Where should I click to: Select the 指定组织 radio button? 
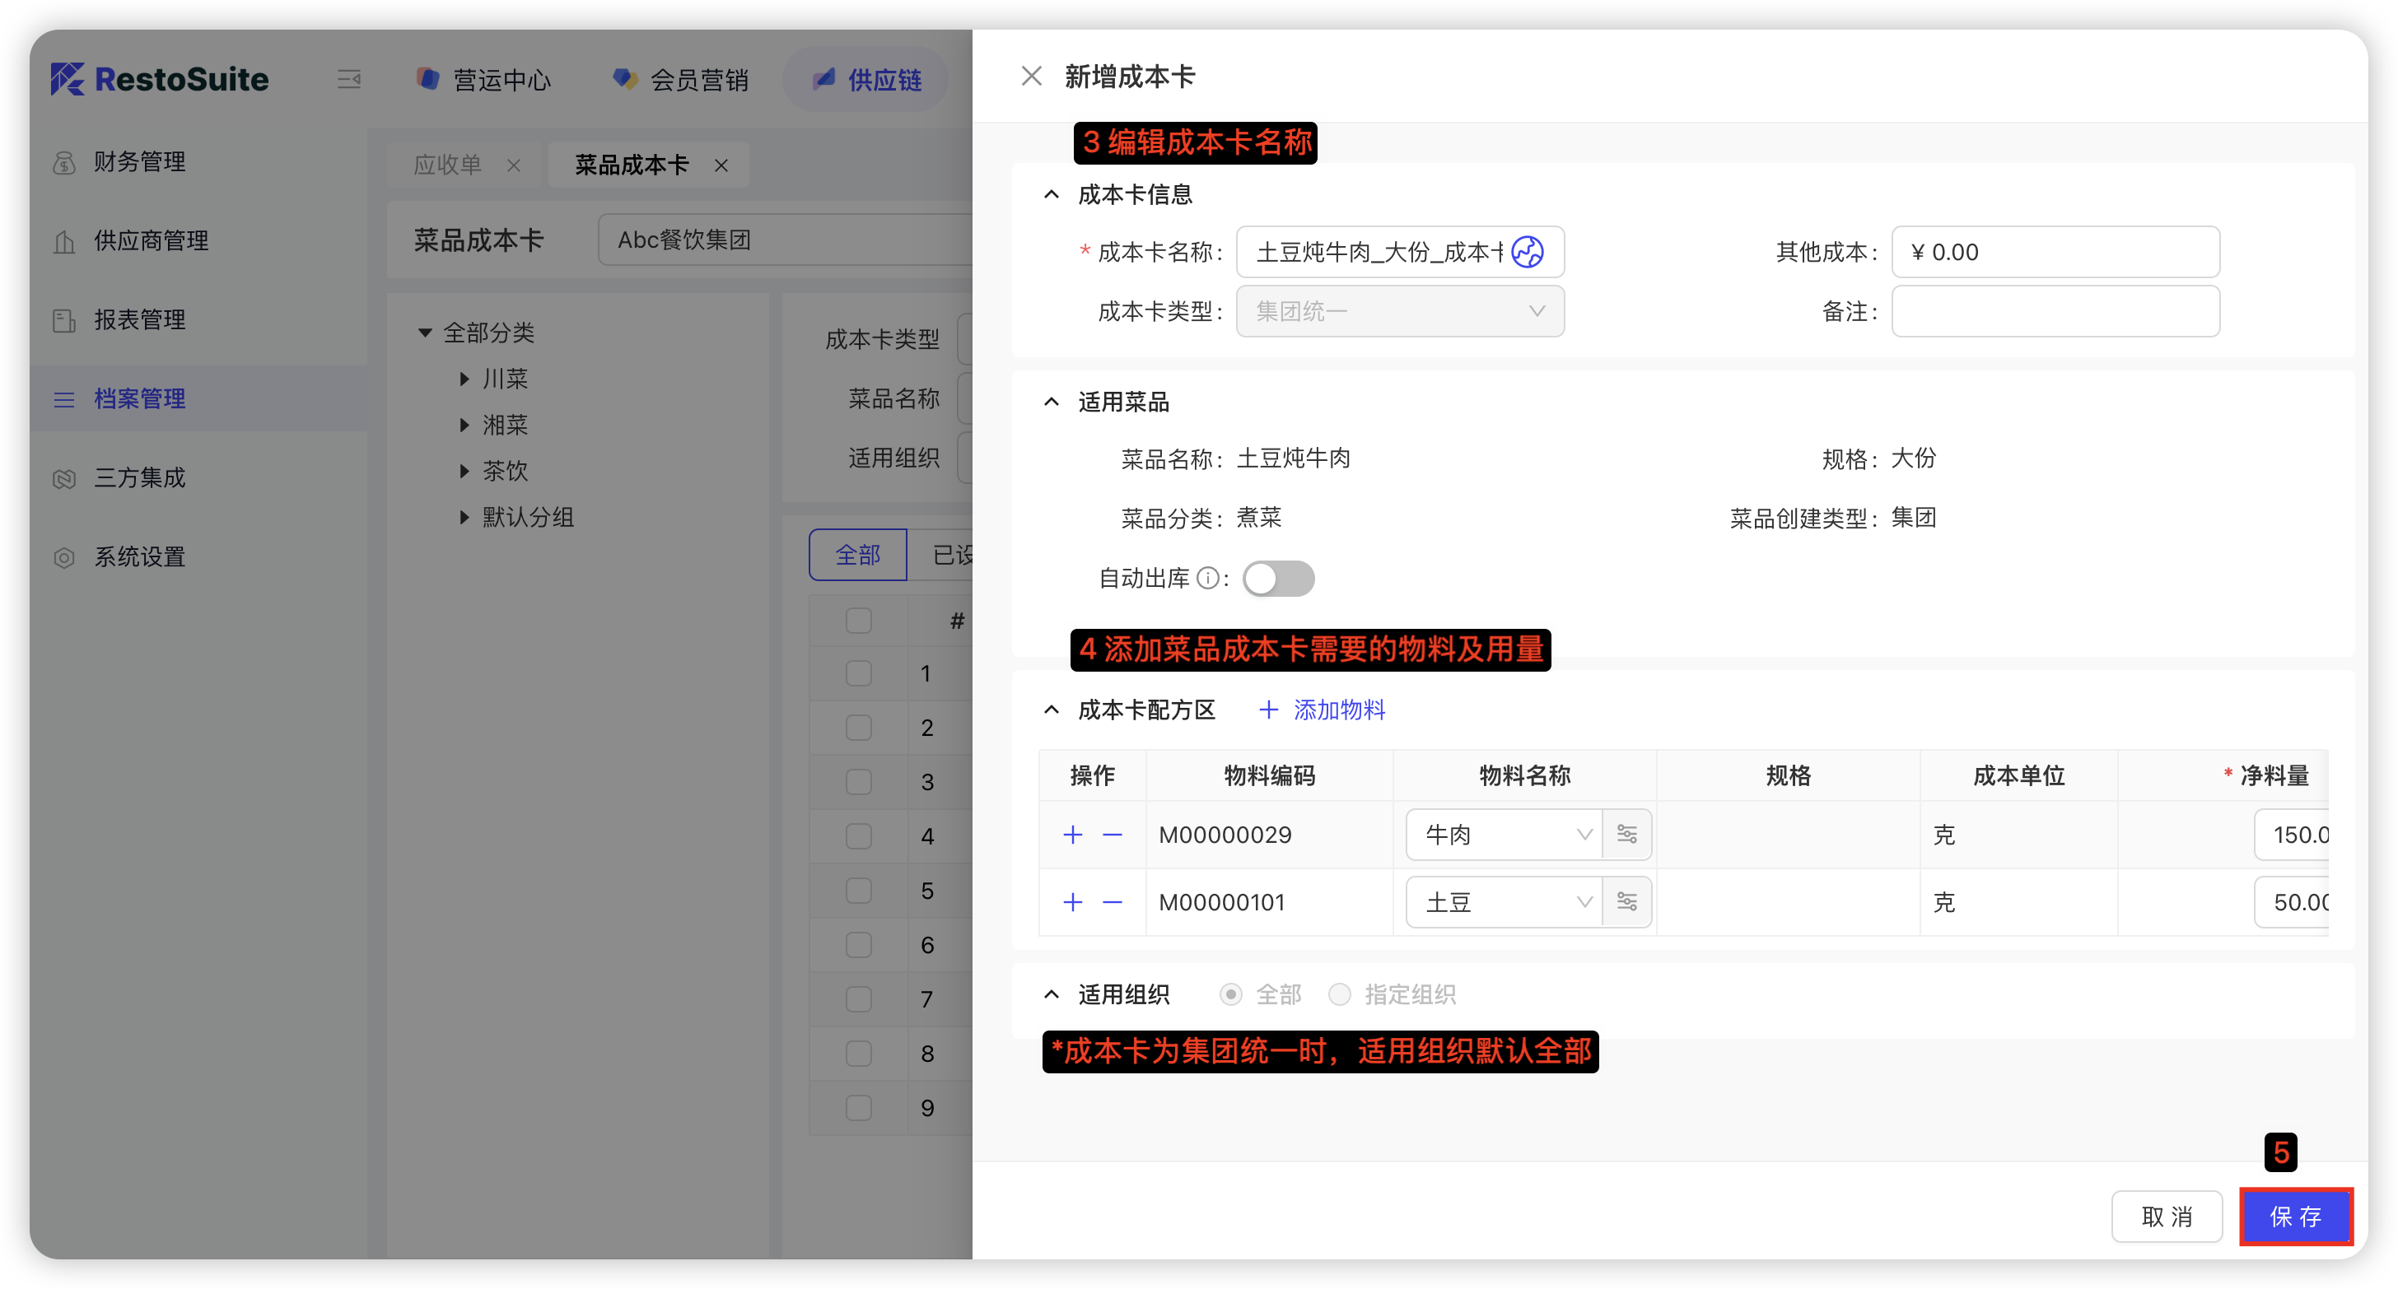(x=1340, y=994)
